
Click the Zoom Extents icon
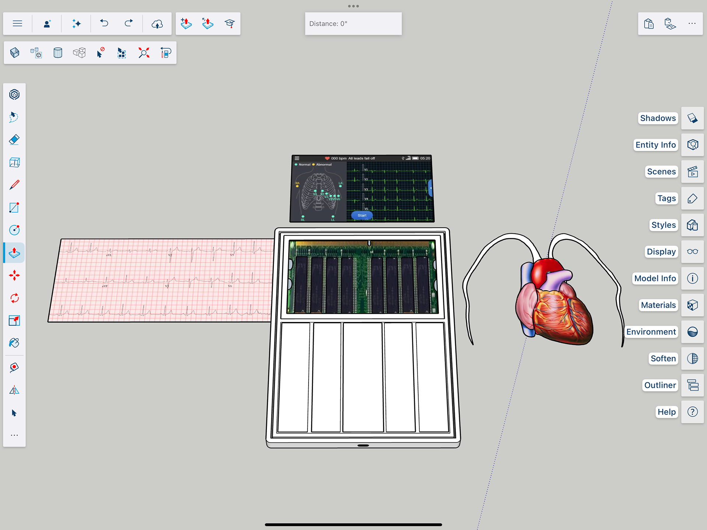pyautogui.click(x=144, y=53)
